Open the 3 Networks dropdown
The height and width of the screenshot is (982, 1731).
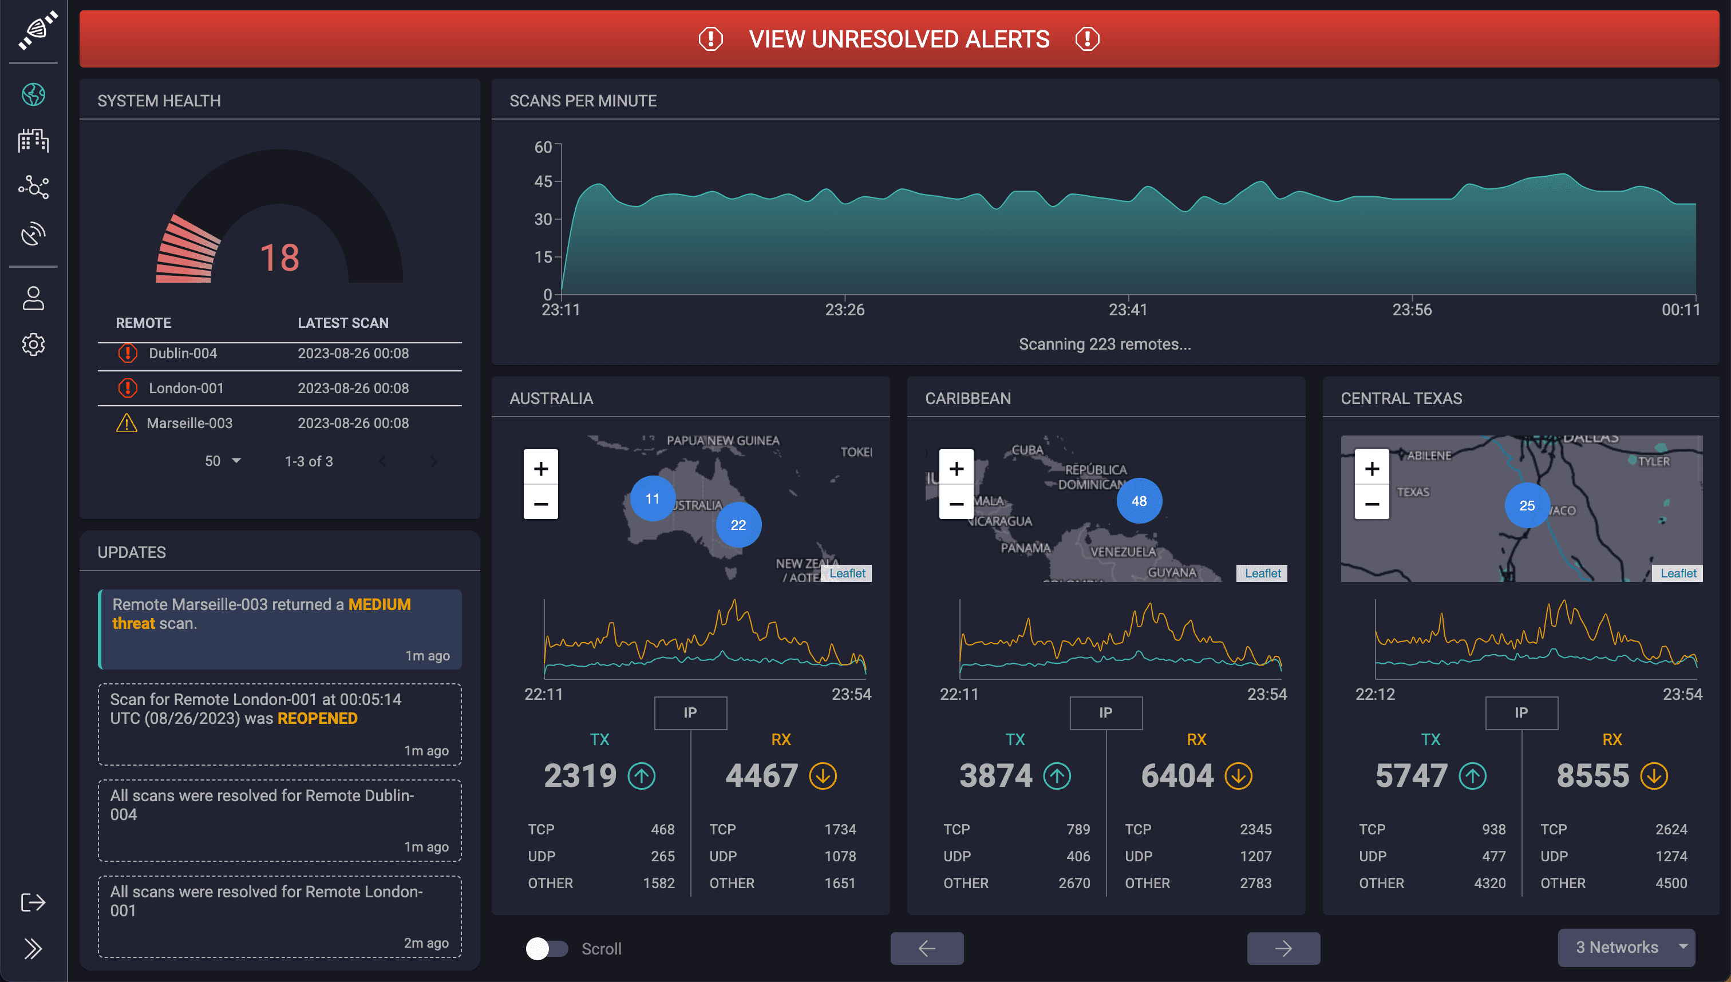click(x=1626, y=947)
